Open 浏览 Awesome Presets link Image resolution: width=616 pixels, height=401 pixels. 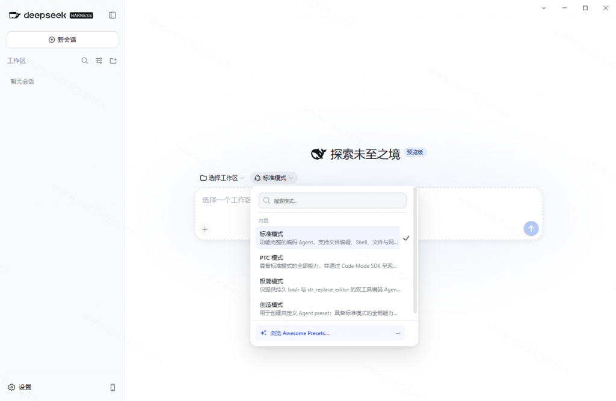[x=330, y=333]
